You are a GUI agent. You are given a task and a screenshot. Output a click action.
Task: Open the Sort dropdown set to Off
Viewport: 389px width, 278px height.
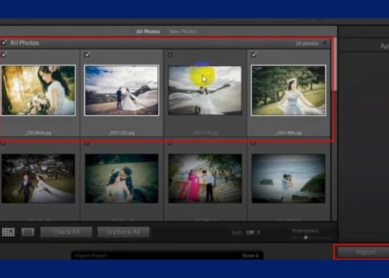tap(253, 232)
